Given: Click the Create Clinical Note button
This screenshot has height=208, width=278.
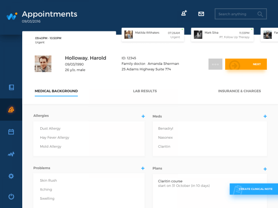Looking at the screenshot, I should pos(254,189).
